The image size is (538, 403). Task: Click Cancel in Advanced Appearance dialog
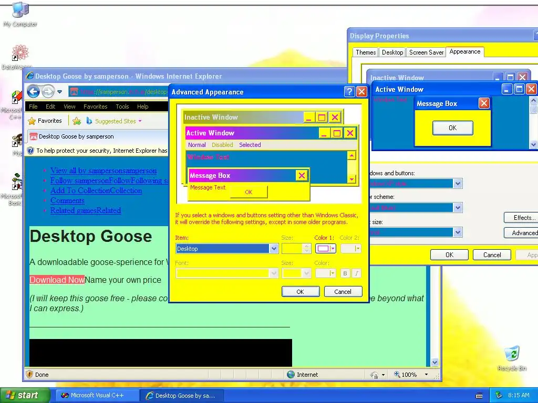tap(343, 292)
